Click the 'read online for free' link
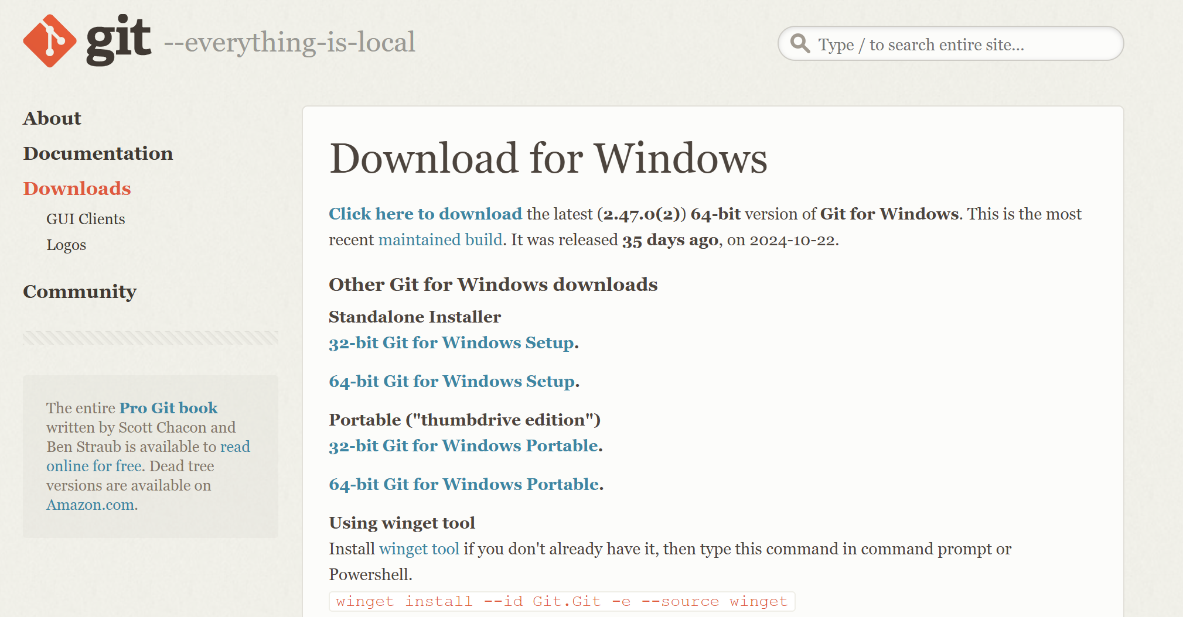Screen dimensions: 1183x617 pos(148,456)
